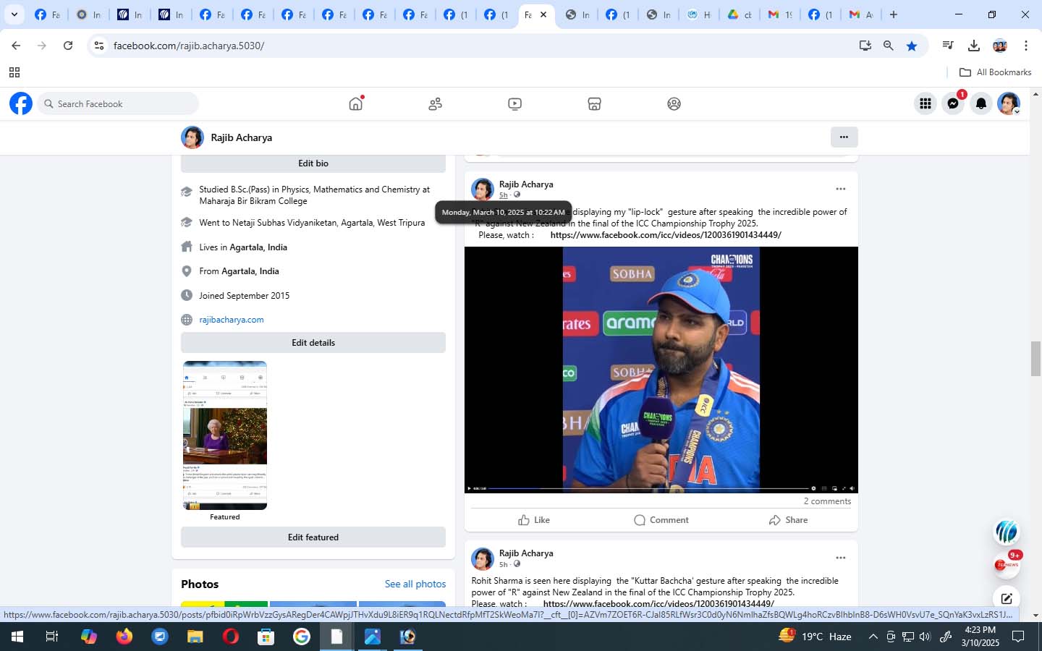Screen dimensions: 1042x651
Task: Open options menu for the lip-lock post
Action: [x=840, y=189]
